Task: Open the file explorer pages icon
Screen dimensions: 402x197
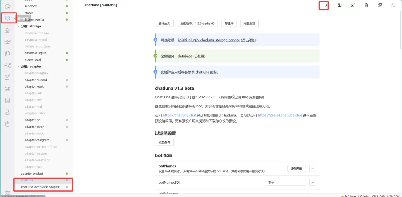Action: (7, 54)
